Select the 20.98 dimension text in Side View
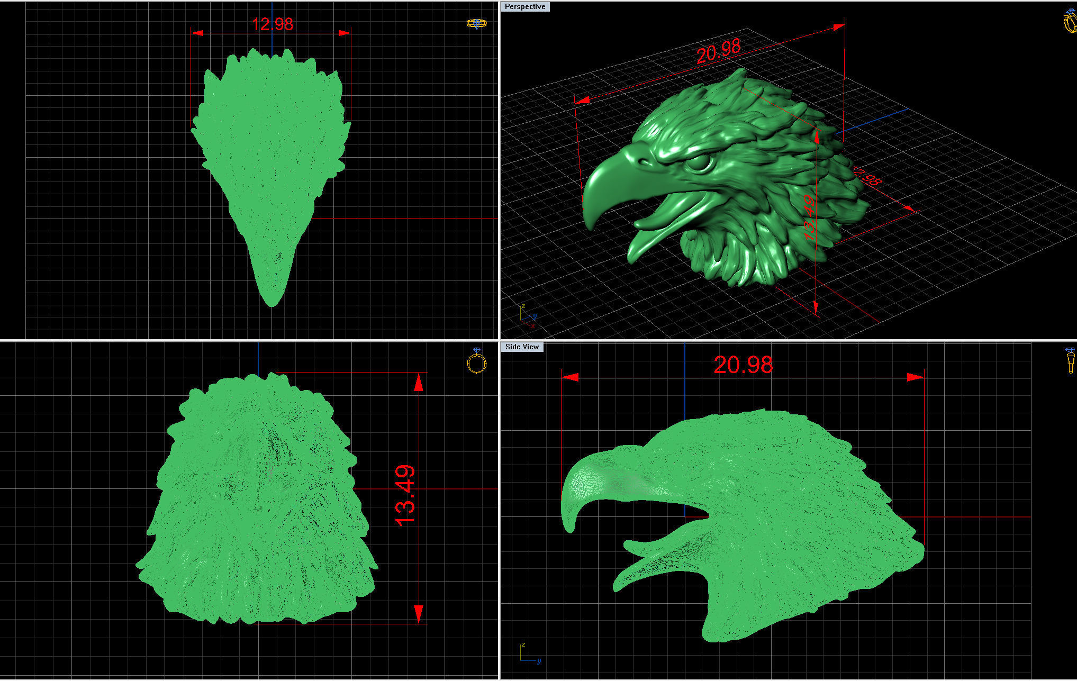The image size is (1077, 681). tap(743, 365)
